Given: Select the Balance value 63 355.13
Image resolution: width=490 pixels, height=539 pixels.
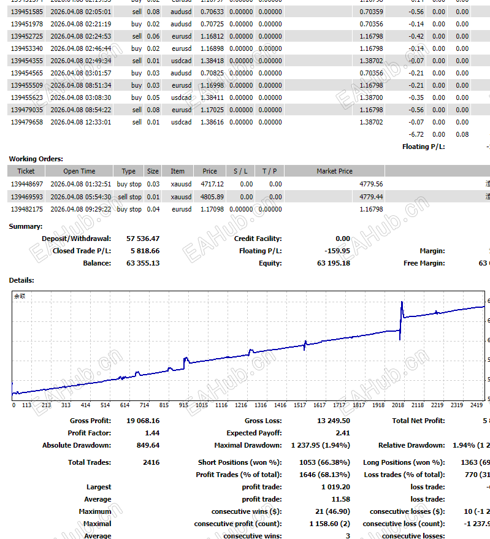Looking at the screenshot, I should pos(143,263).
